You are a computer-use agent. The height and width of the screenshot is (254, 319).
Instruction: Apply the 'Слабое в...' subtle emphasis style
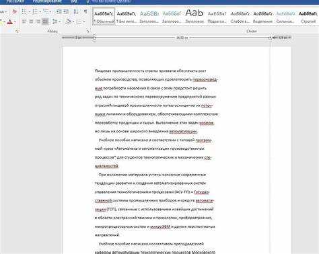240,17
